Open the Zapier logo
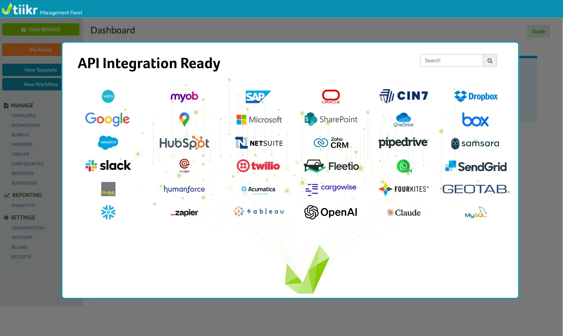The image size is (563, 336). pos(184,212)
